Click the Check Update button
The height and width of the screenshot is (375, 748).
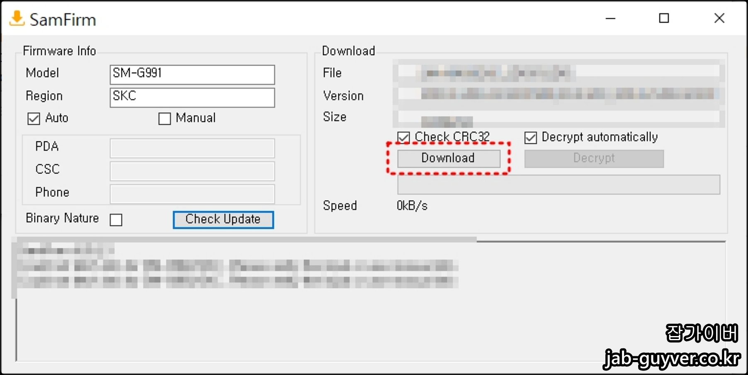coord(223,220)
